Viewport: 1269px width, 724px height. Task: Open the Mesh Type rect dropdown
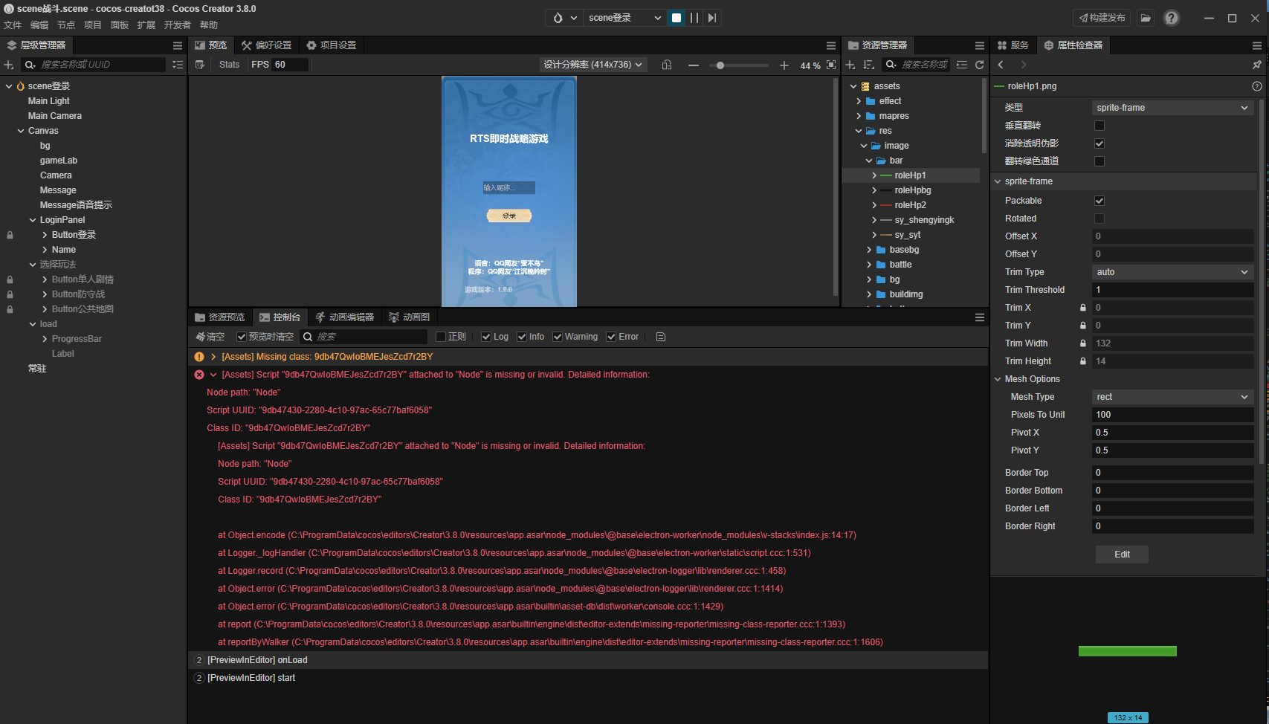tap(1172, 397)
